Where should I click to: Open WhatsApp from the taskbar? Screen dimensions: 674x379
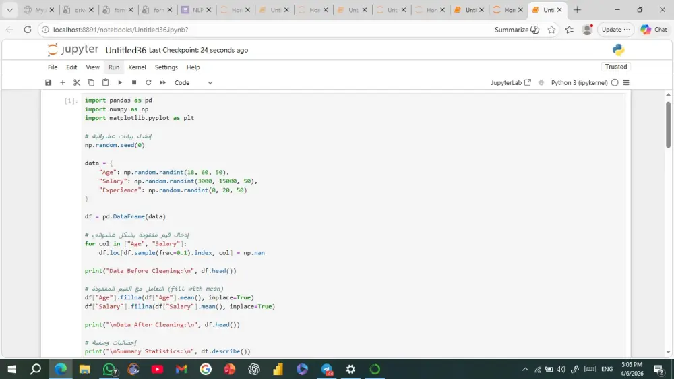point(109,369)
